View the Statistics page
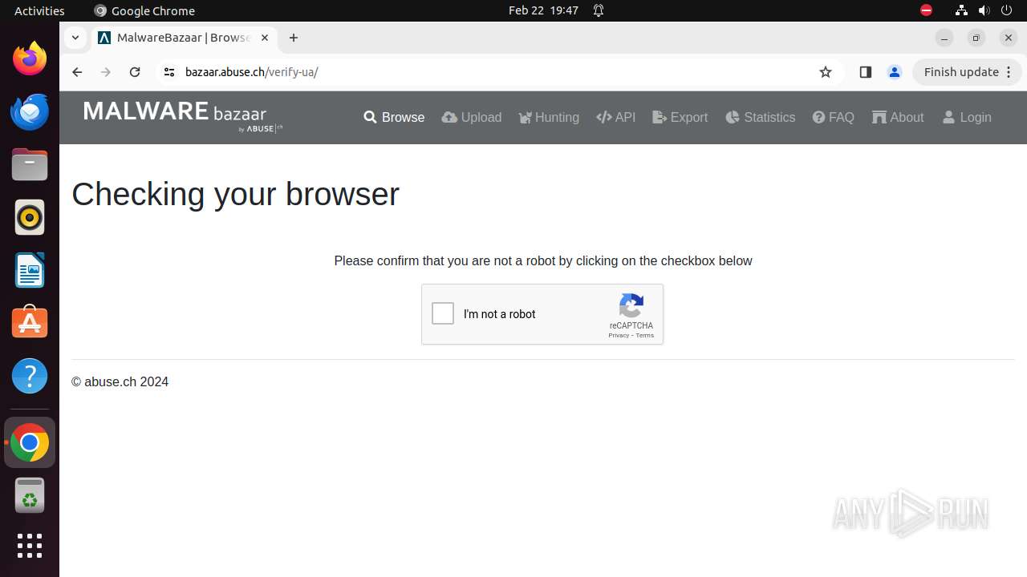The width and height of the screenshot is (1027, 577). pos(761,117)
